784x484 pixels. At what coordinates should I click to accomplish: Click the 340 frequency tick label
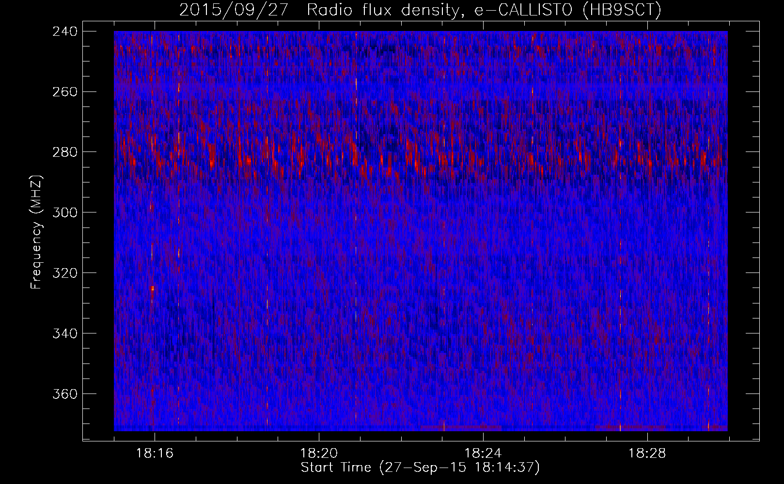64,334
